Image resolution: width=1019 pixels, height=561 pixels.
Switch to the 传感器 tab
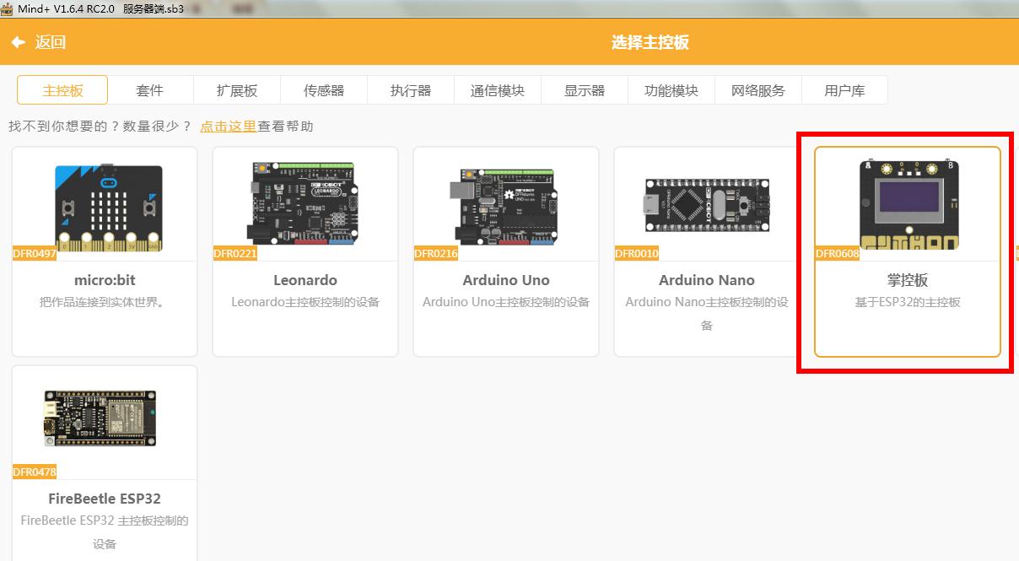[324, 90]
